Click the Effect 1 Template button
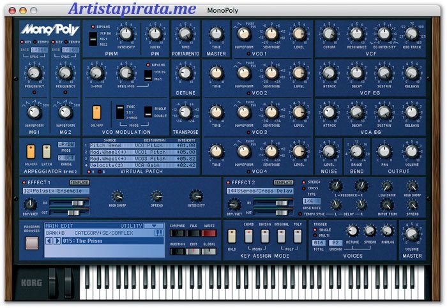 pyautogui.click(x=80, y=182)
